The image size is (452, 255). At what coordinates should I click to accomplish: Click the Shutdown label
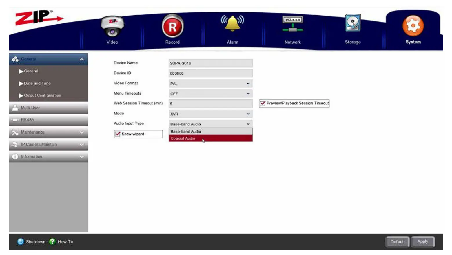(36, 242)
